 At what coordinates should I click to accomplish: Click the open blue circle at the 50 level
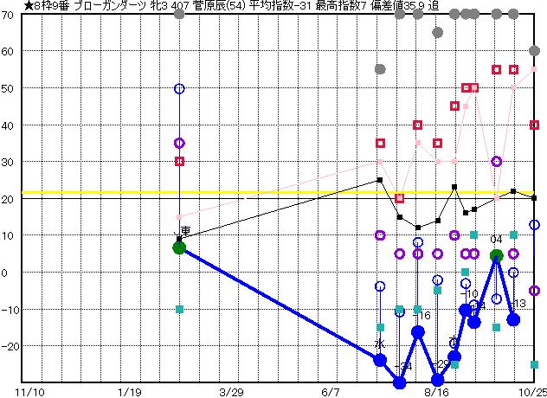coord(179,88)
